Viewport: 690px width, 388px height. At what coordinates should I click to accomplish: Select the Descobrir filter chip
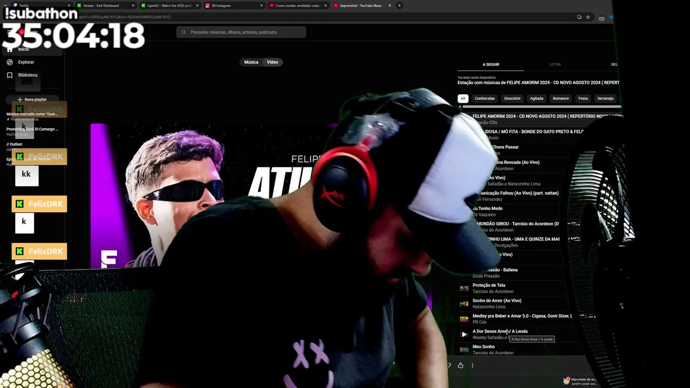click(x=512, y=99)
